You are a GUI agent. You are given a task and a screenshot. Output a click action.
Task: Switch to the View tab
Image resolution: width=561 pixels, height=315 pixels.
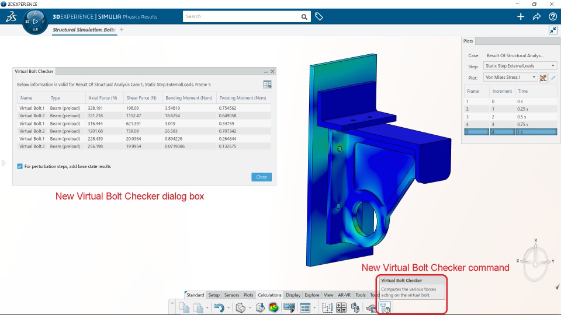coord(328,295)
